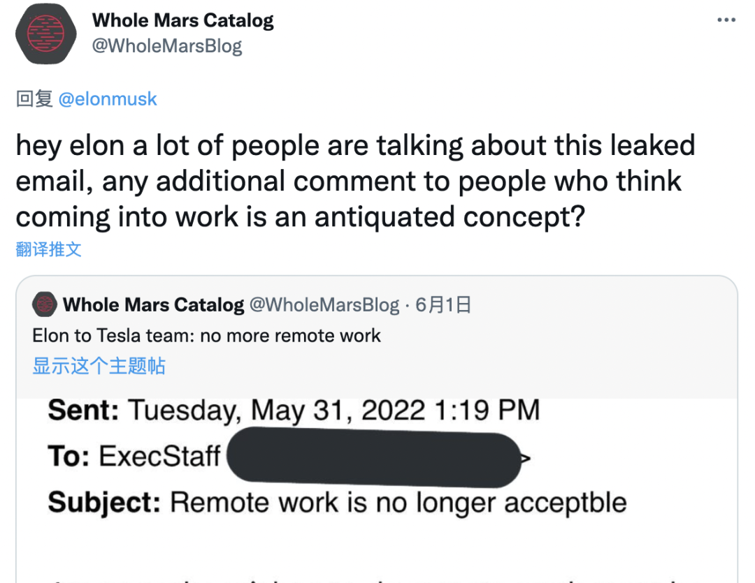Open the @elonmusk mention link
Viewport: 755px width, 583px height.
(108, 99)
